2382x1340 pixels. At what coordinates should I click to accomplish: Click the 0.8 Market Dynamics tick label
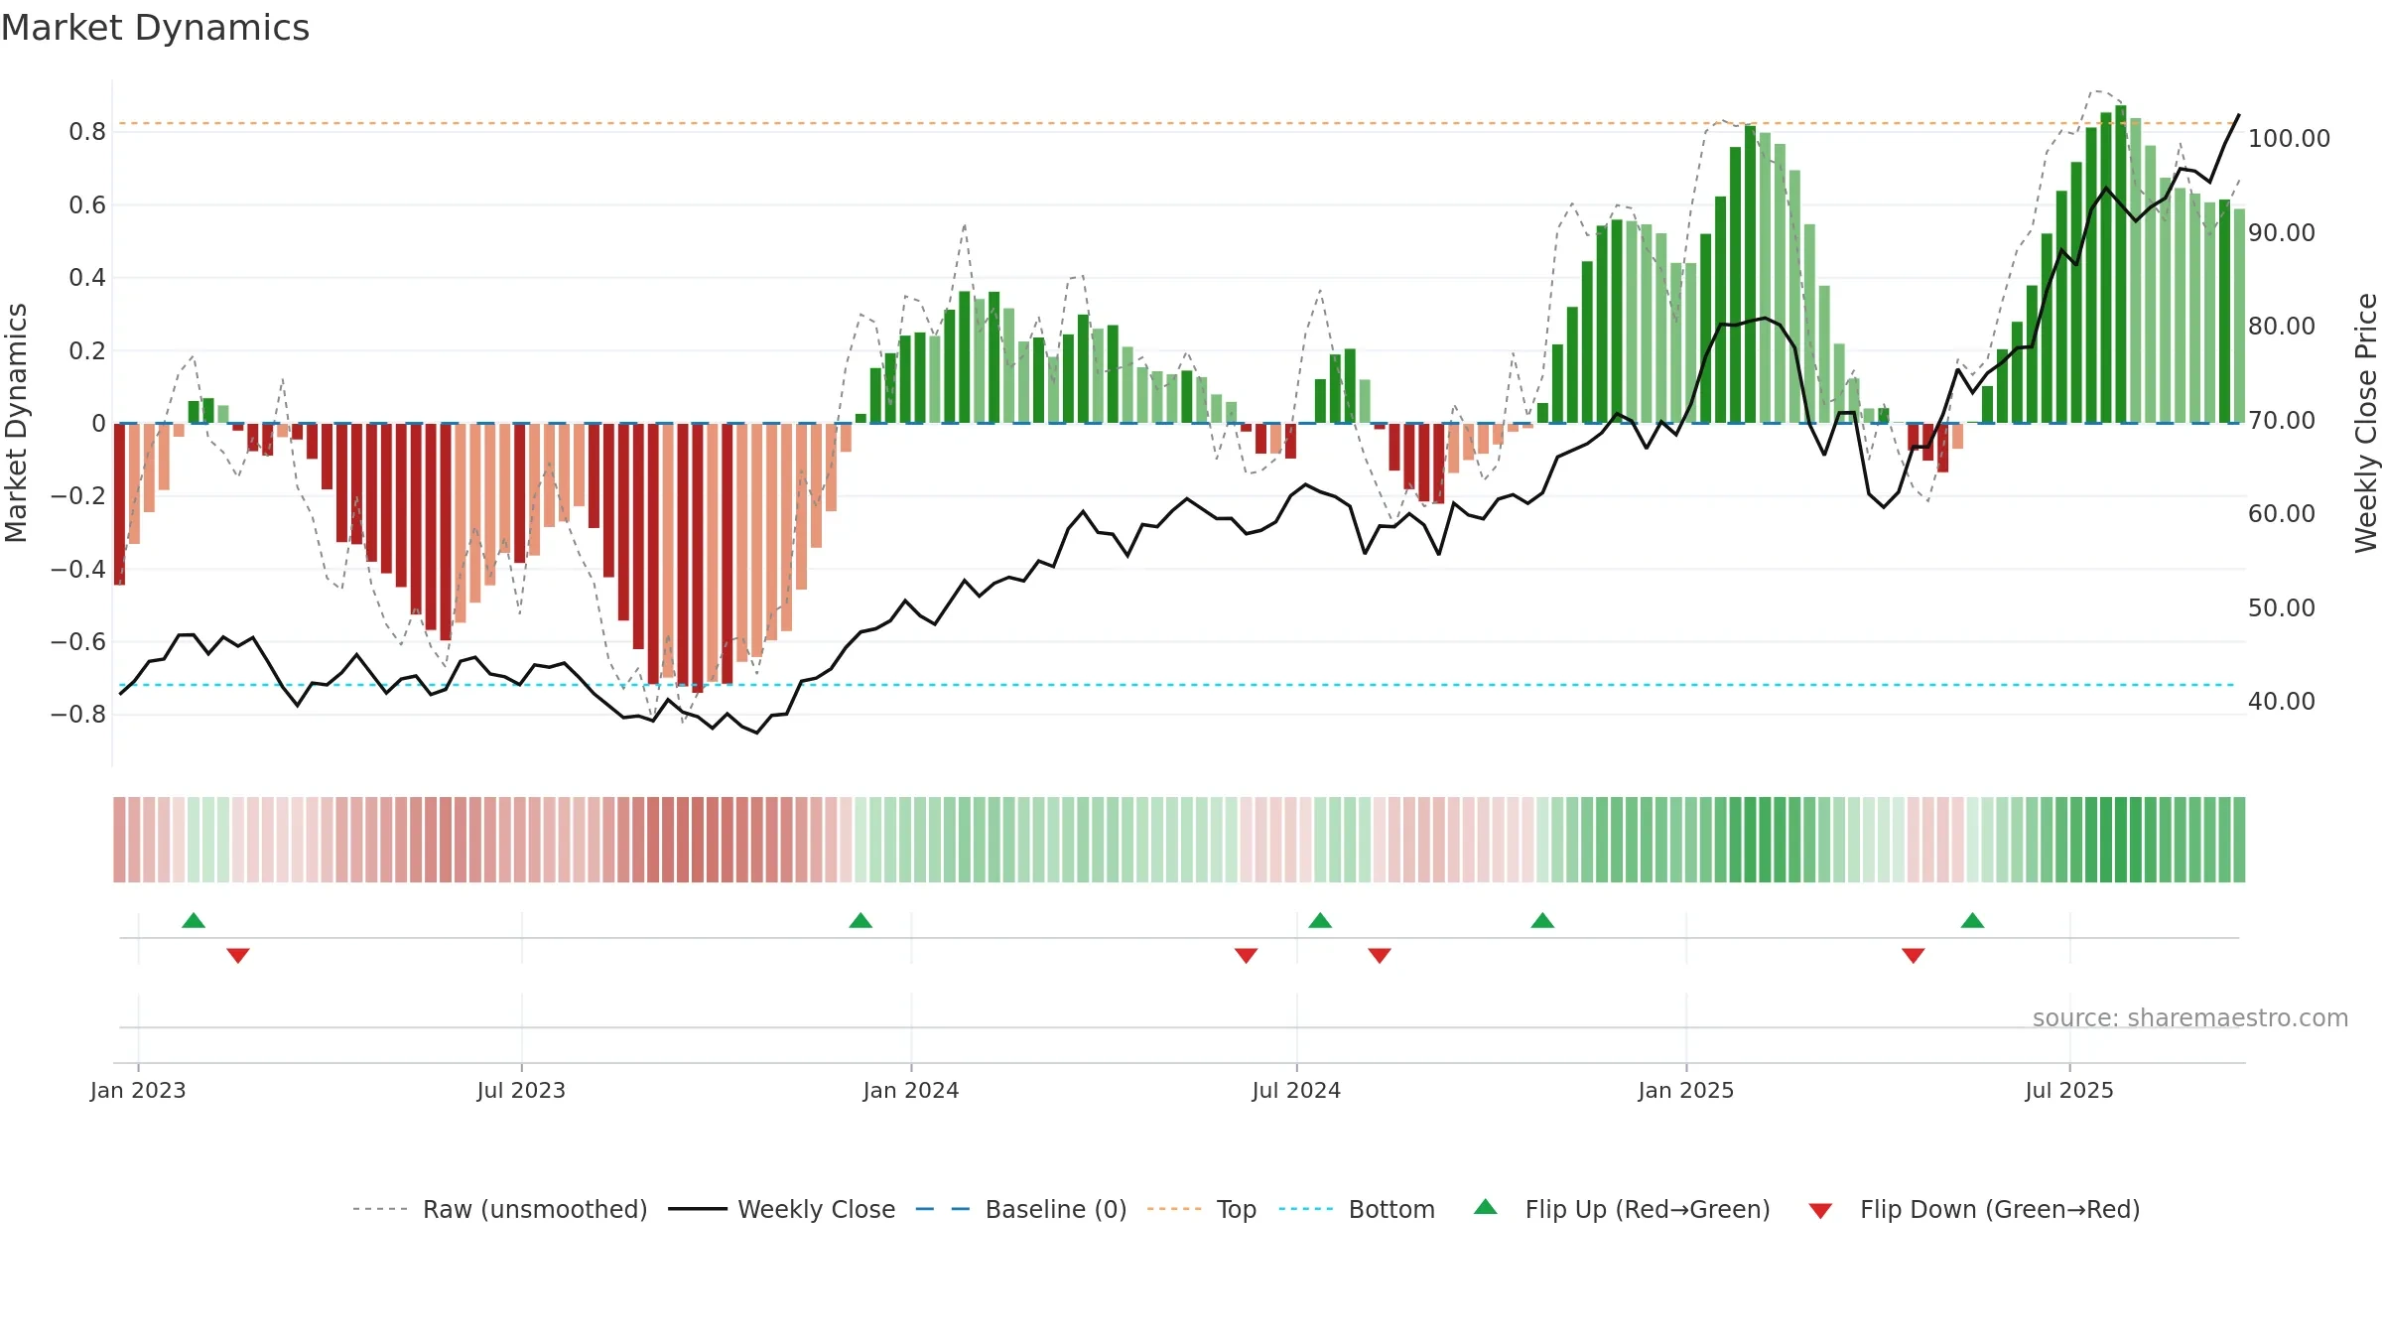[x=87, y=131]
